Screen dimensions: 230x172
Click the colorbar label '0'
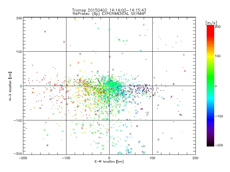click(216, 86)
